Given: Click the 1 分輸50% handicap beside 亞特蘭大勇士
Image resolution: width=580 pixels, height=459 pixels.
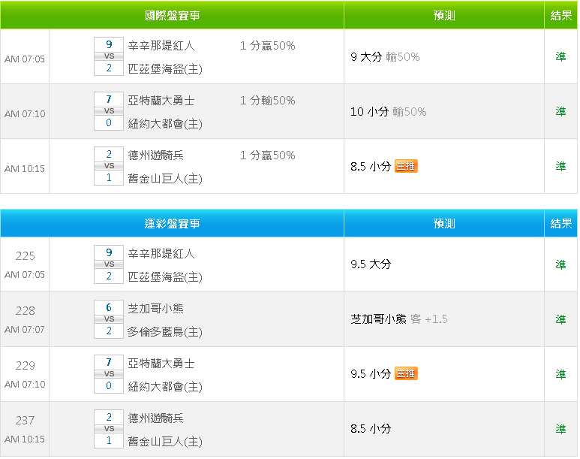Looking at the screenshot, I should tap(267, 101).
